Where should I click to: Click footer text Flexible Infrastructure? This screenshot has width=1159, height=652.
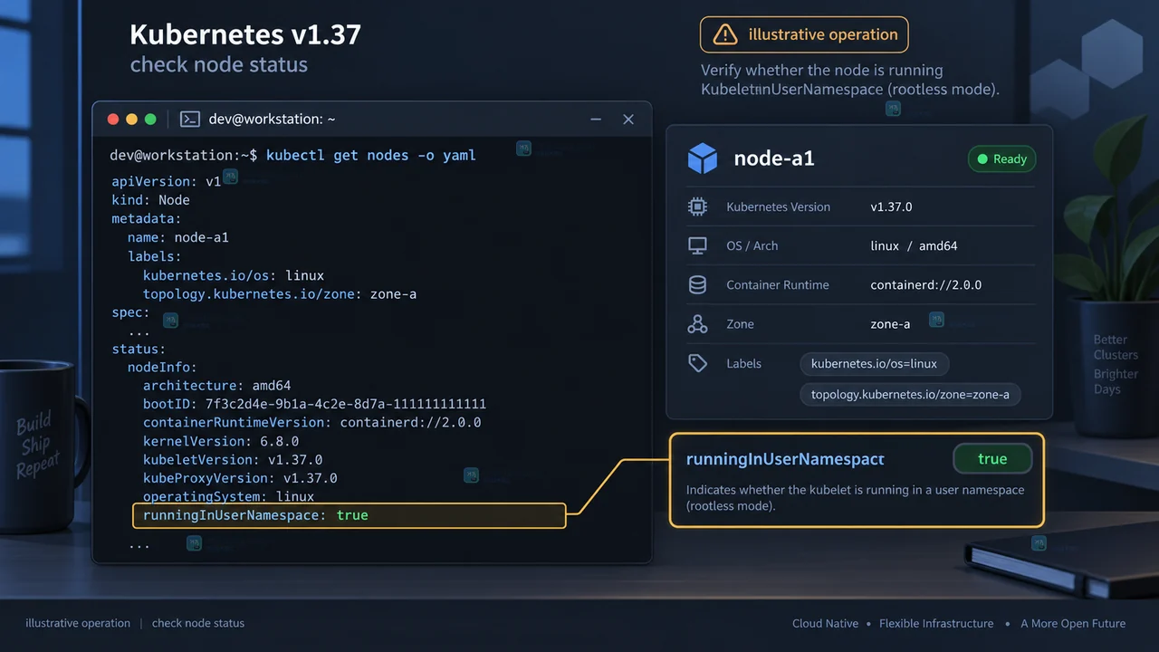pos(936,624)
